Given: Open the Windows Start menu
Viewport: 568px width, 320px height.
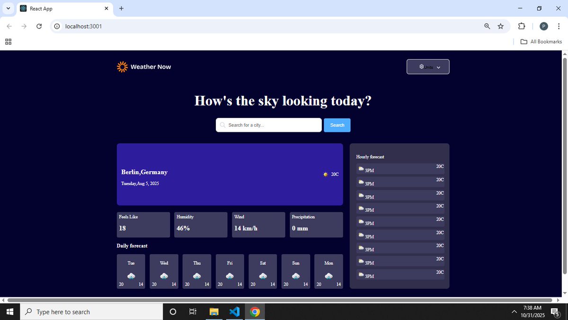Looking at the screenshot, I should point(10,311).
